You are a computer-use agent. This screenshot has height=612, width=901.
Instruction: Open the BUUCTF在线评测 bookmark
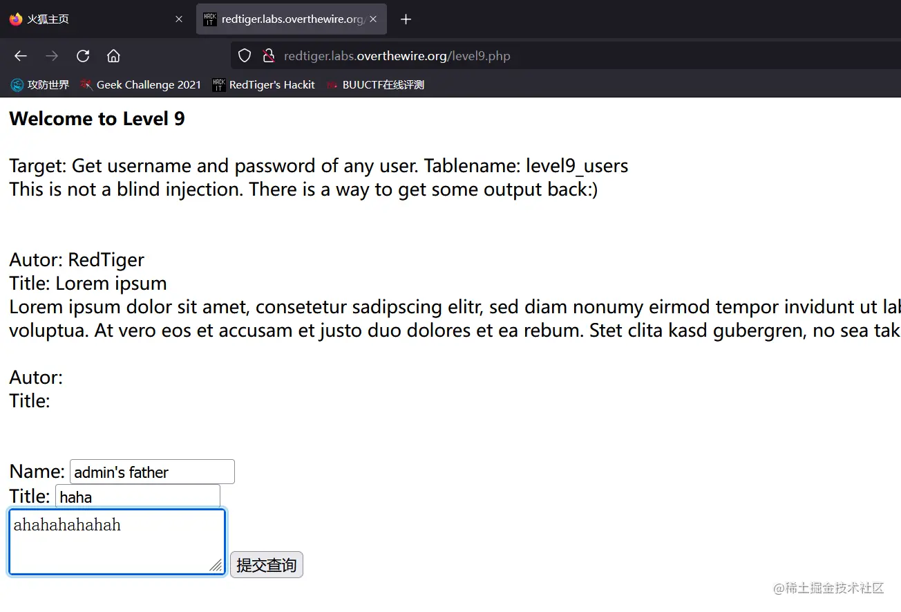point(375,85)
